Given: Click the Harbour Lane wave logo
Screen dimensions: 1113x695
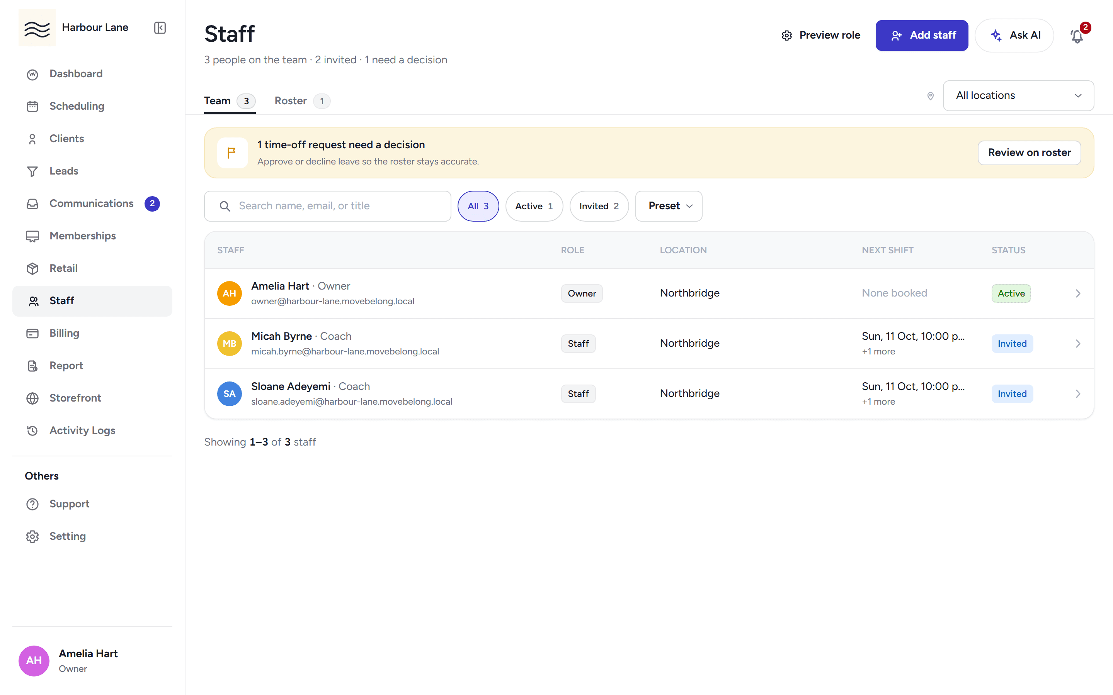Looking at the screenshot, I should [x=37, y=27].
